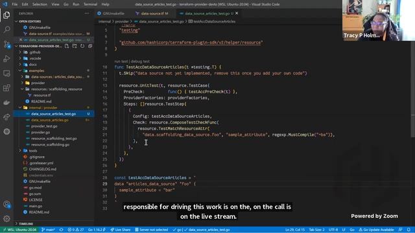The height and width of the screenshot is (233, 415).
Task: Open main.go in explorer
Action: (x=36, y=206)
